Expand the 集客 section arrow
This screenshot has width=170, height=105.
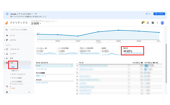tap(5, 58)
